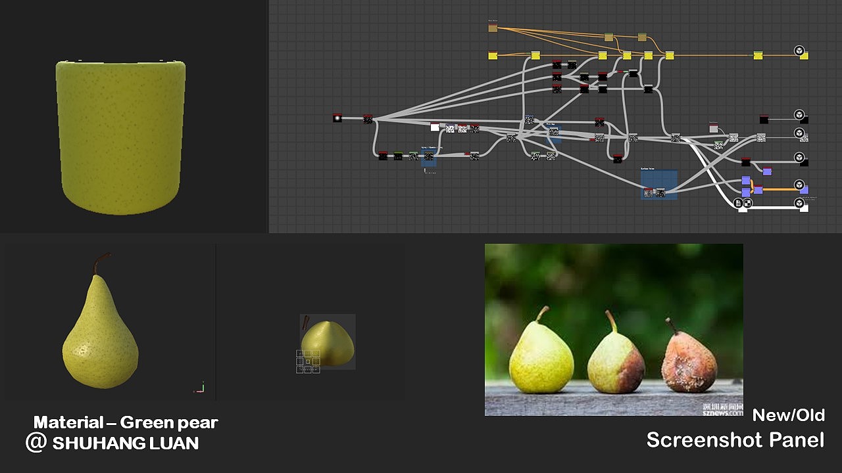The width and height of the screenshot is (842, 473).
Task: Click the cube icon on the yellow output node
Action: pyautogui.click(x=799, y=50)
